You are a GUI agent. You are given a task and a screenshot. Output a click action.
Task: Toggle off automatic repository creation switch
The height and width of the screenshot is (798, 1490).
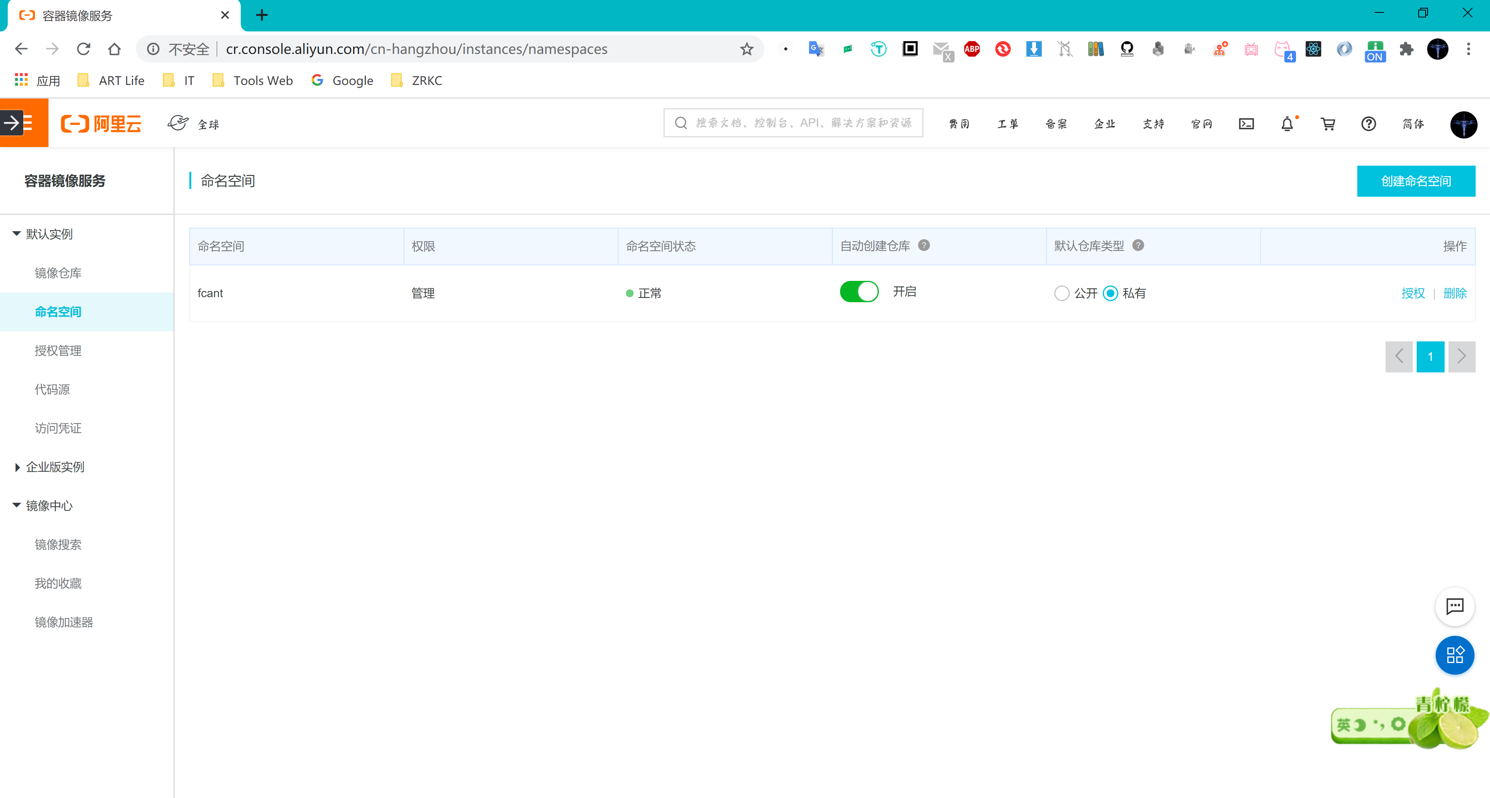coord(859,292)
